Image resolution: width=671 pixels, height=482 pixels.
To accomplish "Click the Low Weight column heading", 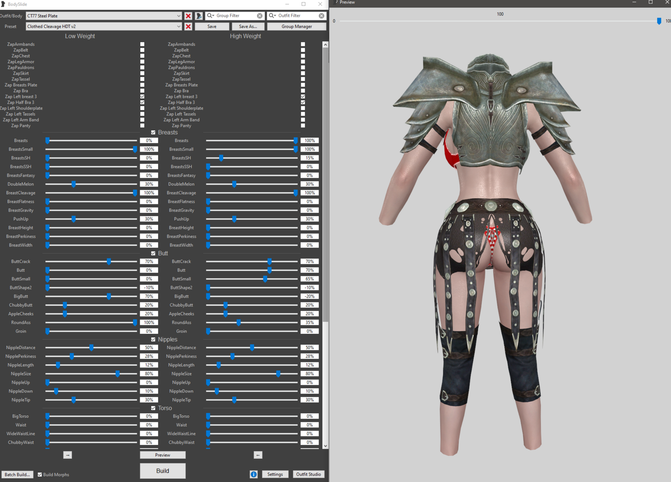I will click(80, 36).
